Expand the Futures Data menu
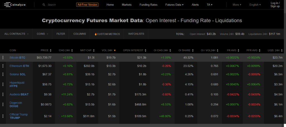286x127 pixels. (x=174, y=5)
